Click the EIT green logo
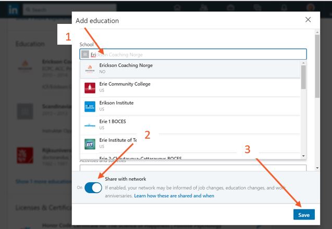332x229 pixels. [x=90, y=144]
